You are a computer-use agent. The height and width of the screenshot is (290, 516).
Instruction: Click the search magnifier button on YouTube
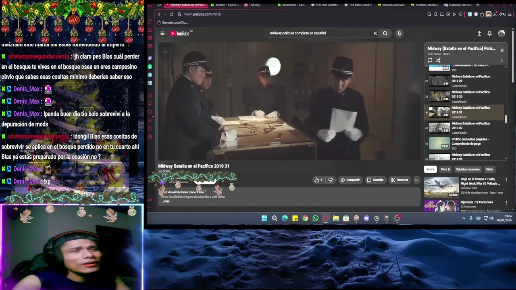pos(385,33)
